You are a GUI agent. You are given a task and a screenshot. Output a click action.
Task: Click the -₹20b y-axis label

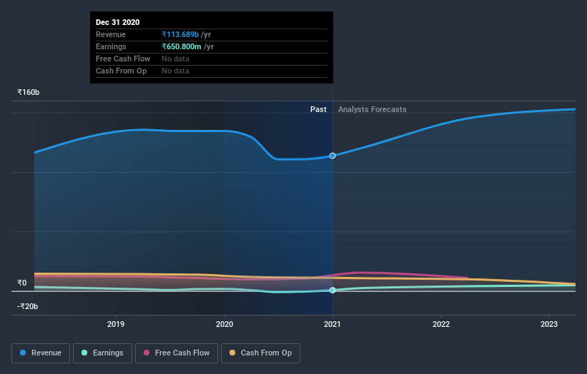(x=27, y=306)
